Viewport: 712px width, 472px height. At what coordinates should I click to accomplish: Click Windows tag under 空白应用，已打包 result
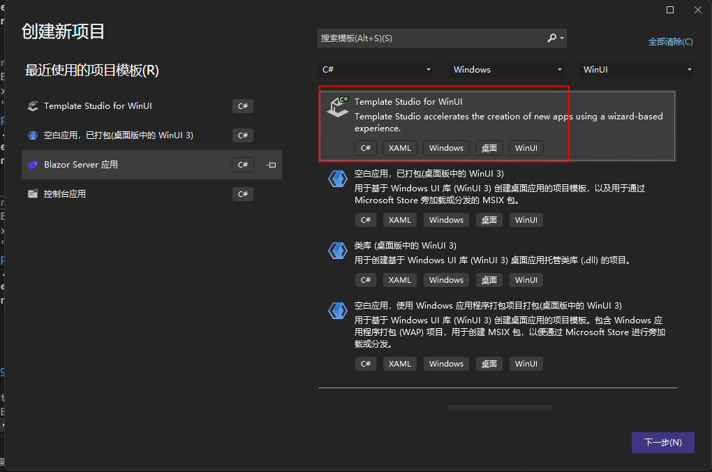446,220
